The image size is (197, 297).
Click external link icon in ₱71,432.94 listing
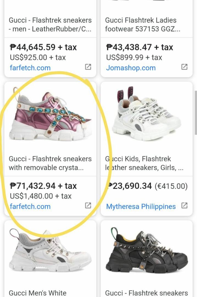tap(88, 205)
